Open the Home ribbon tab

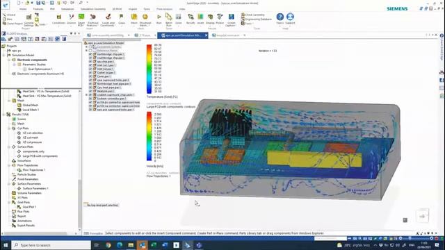(23, 9)
